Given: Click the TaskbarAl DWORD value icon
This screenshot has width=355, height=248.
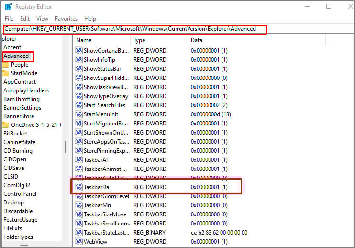Looking at the screenshot, I should point(79,159).
